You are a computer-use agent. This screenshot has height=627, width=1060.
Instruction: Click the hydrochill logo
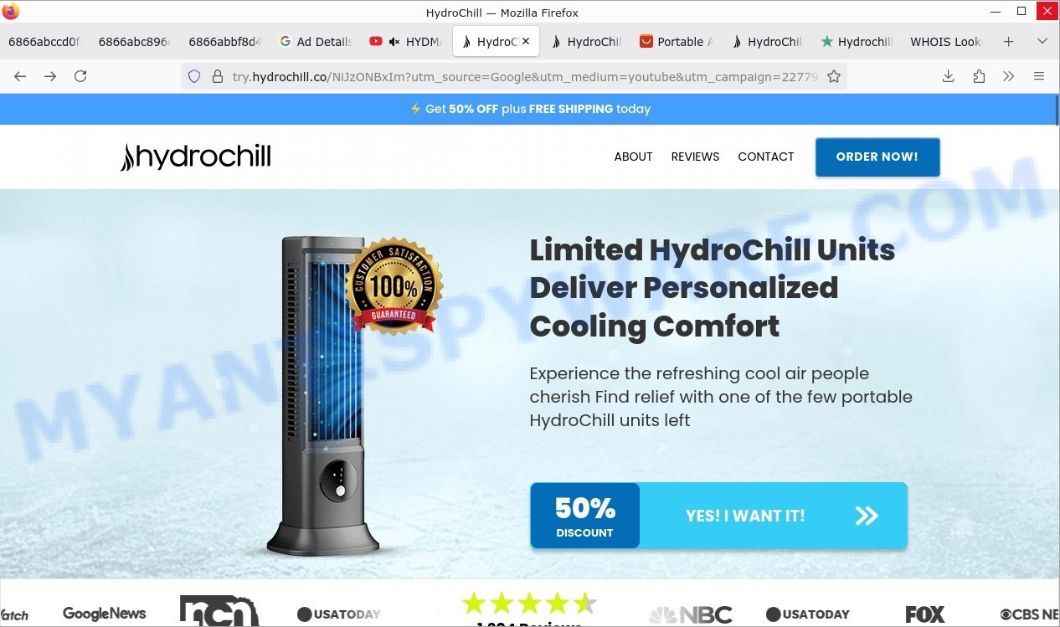[196, 157]
